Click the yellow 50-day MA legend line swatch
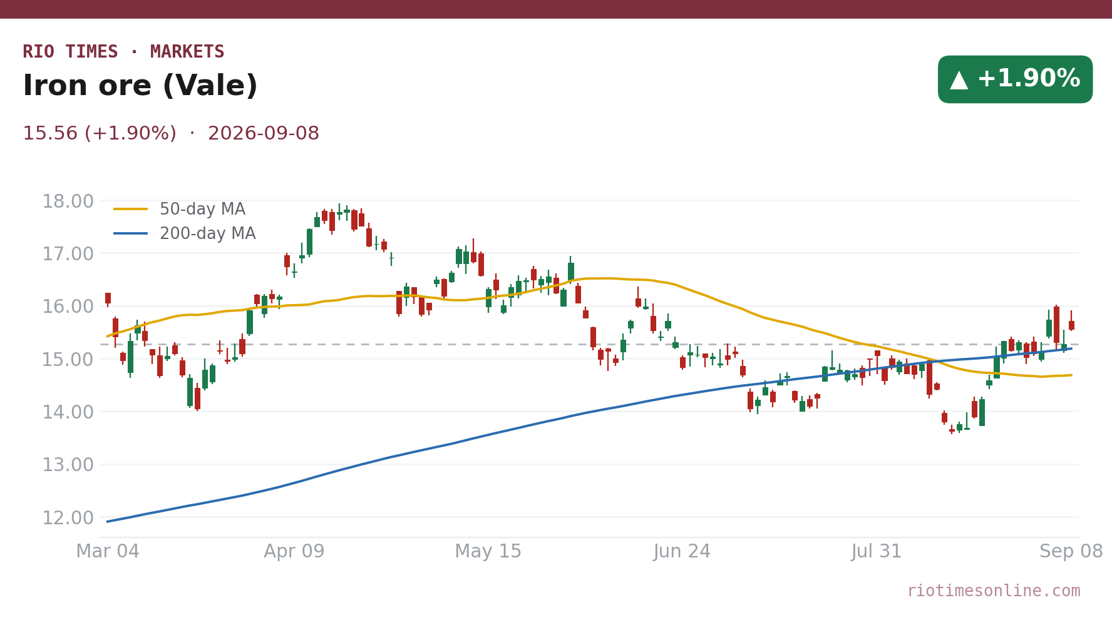Screen dimensions: 1112x625 coord(131,210)
